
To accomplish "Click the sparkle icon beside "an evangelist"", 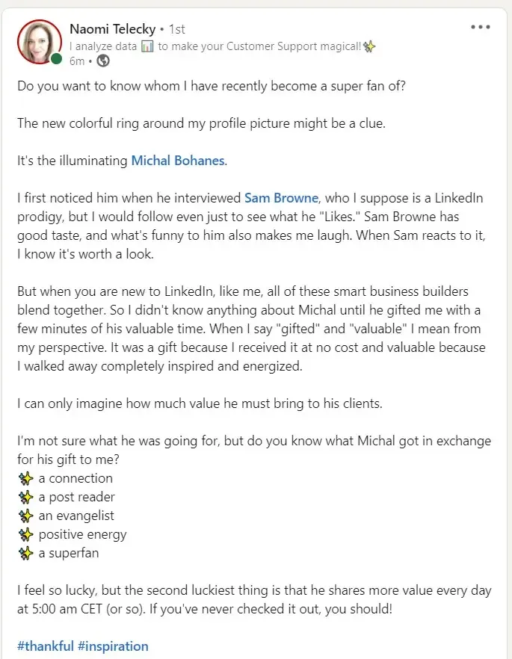I will tap(25, 516).
